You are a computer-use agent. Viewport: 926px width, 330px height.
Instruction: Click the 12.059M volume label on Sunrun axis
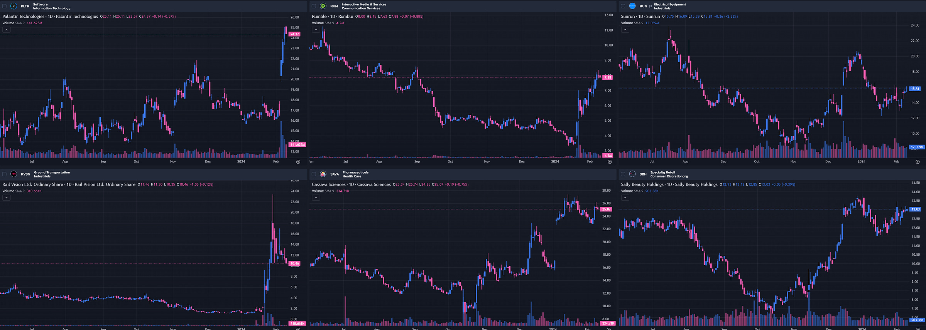(917, 147)
